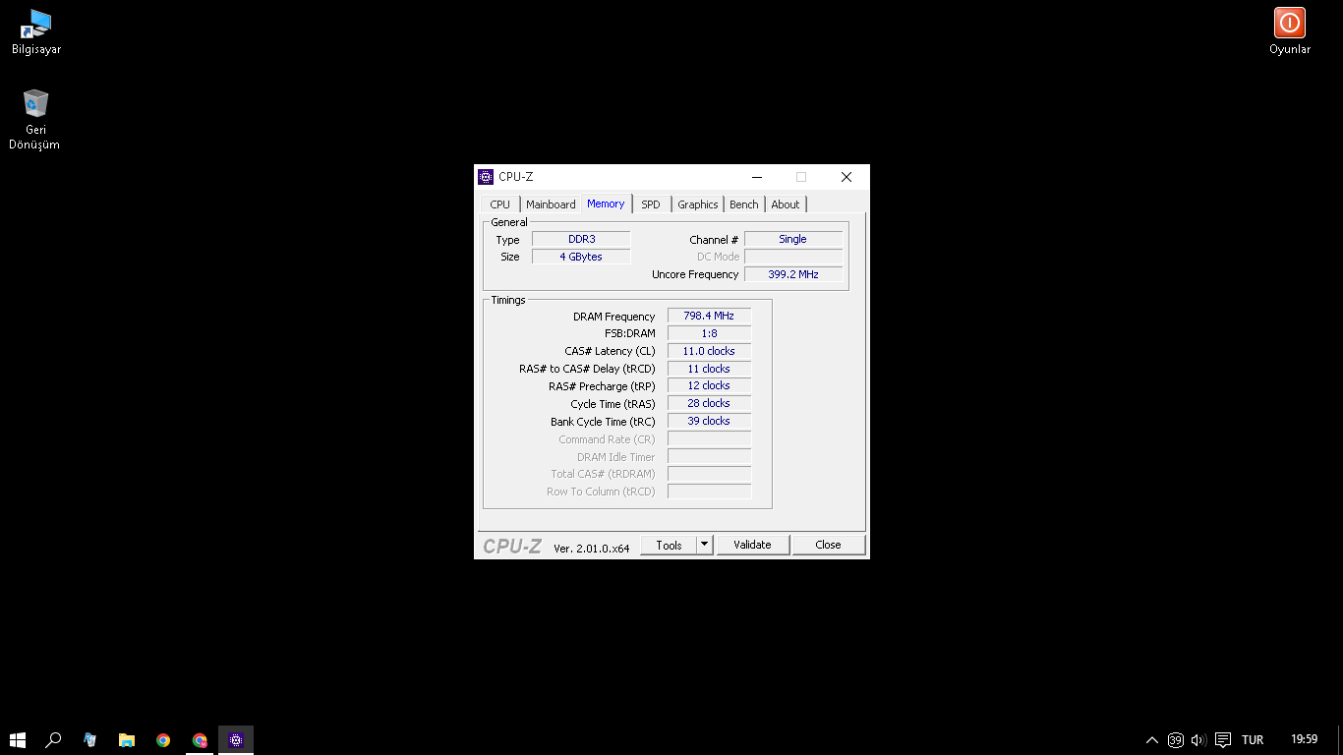Click the Type field showing DDR3
1343x755 pixels.
pos(581,239)
